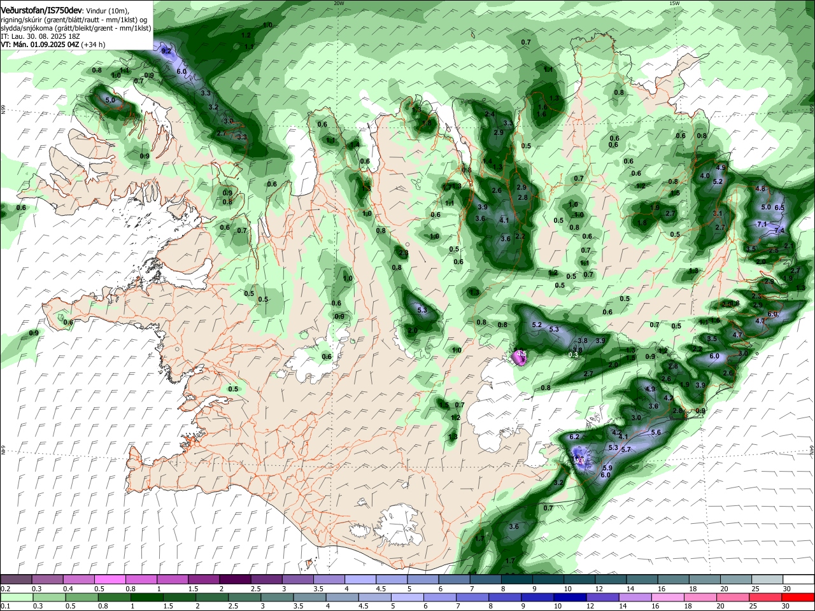Click the 0.2 swatch in the top snow legend row

pos(16,580)
